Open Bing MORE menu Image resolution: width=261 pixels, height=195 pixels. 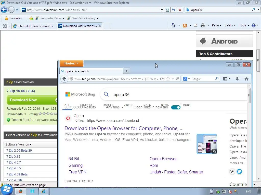(x=185, y=105)
